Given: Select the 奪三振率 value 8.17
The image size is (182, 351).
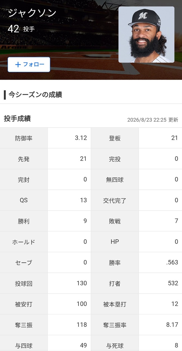Looking at the screenshot, I should pos(172,325).
